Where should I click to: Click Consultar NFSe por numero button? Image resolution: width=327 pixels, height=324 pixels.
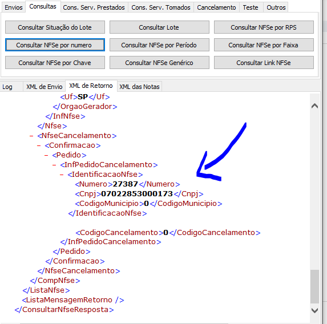coord(55,45)
